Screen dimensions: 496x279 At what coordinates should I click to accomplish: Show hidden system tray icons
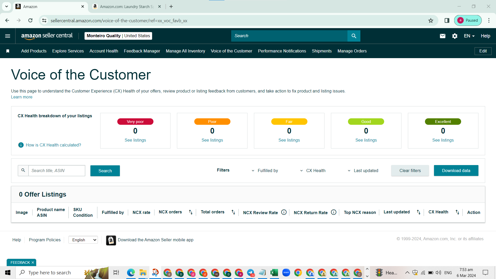pos(407,273)
